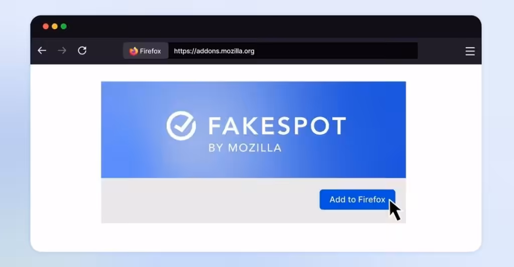Go back using the left arrow
This screenshot has height=267, width=514.
tap(42, 51)
